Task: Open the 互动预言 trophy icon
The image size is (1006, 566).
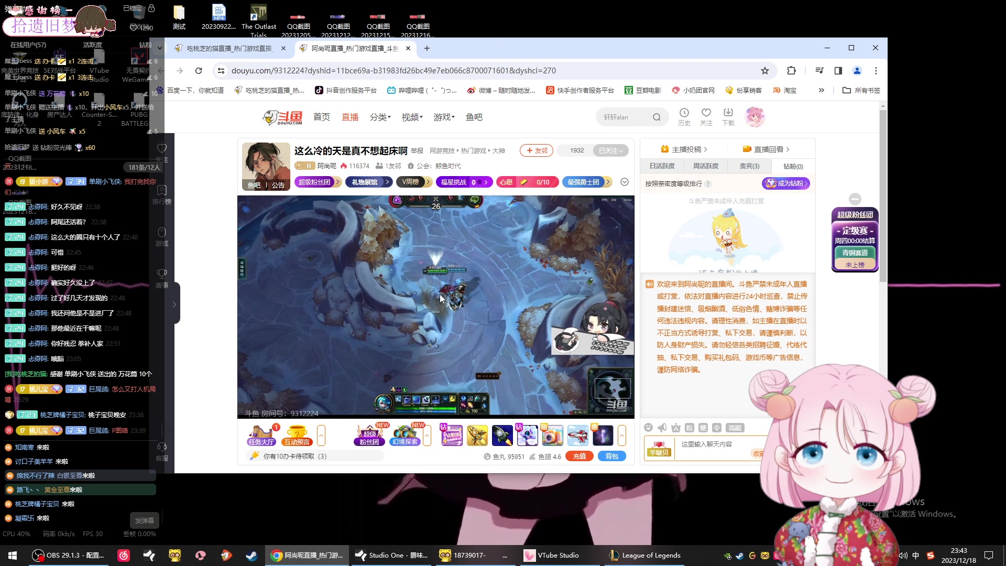Action: pyautogui.click(x=297, y=436)
